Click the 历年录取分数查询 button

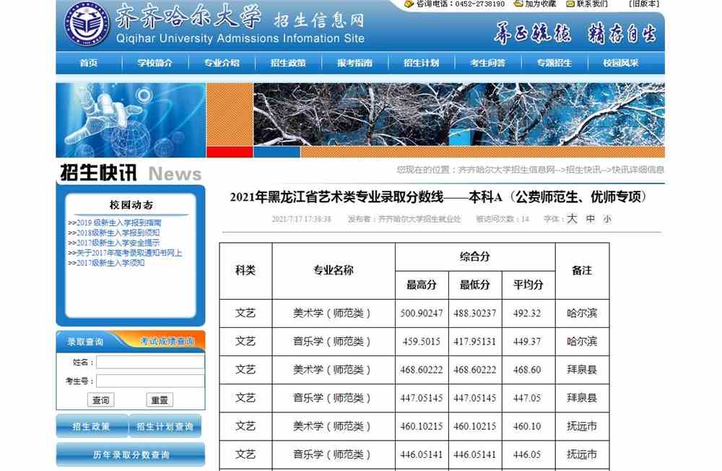(x=131, y=454)
